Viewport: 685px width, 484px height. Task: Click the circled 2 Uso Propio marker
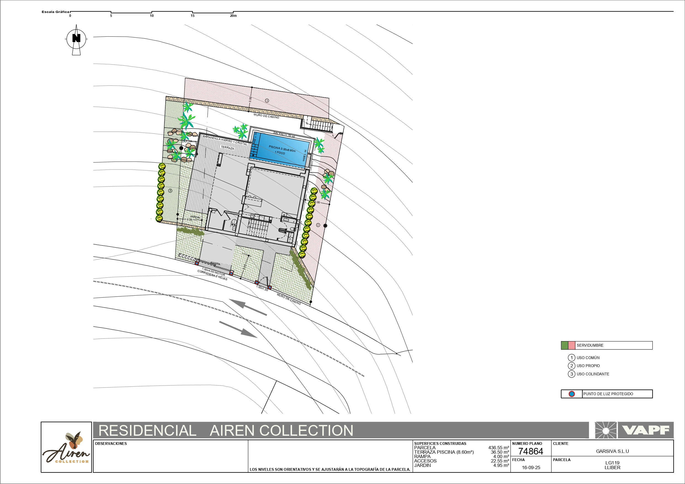tap(571, 366)
